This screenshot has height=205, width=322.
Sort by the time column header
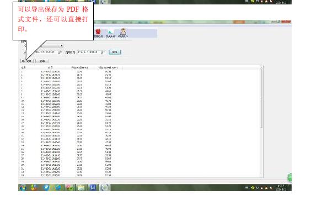tap(50, 67)
